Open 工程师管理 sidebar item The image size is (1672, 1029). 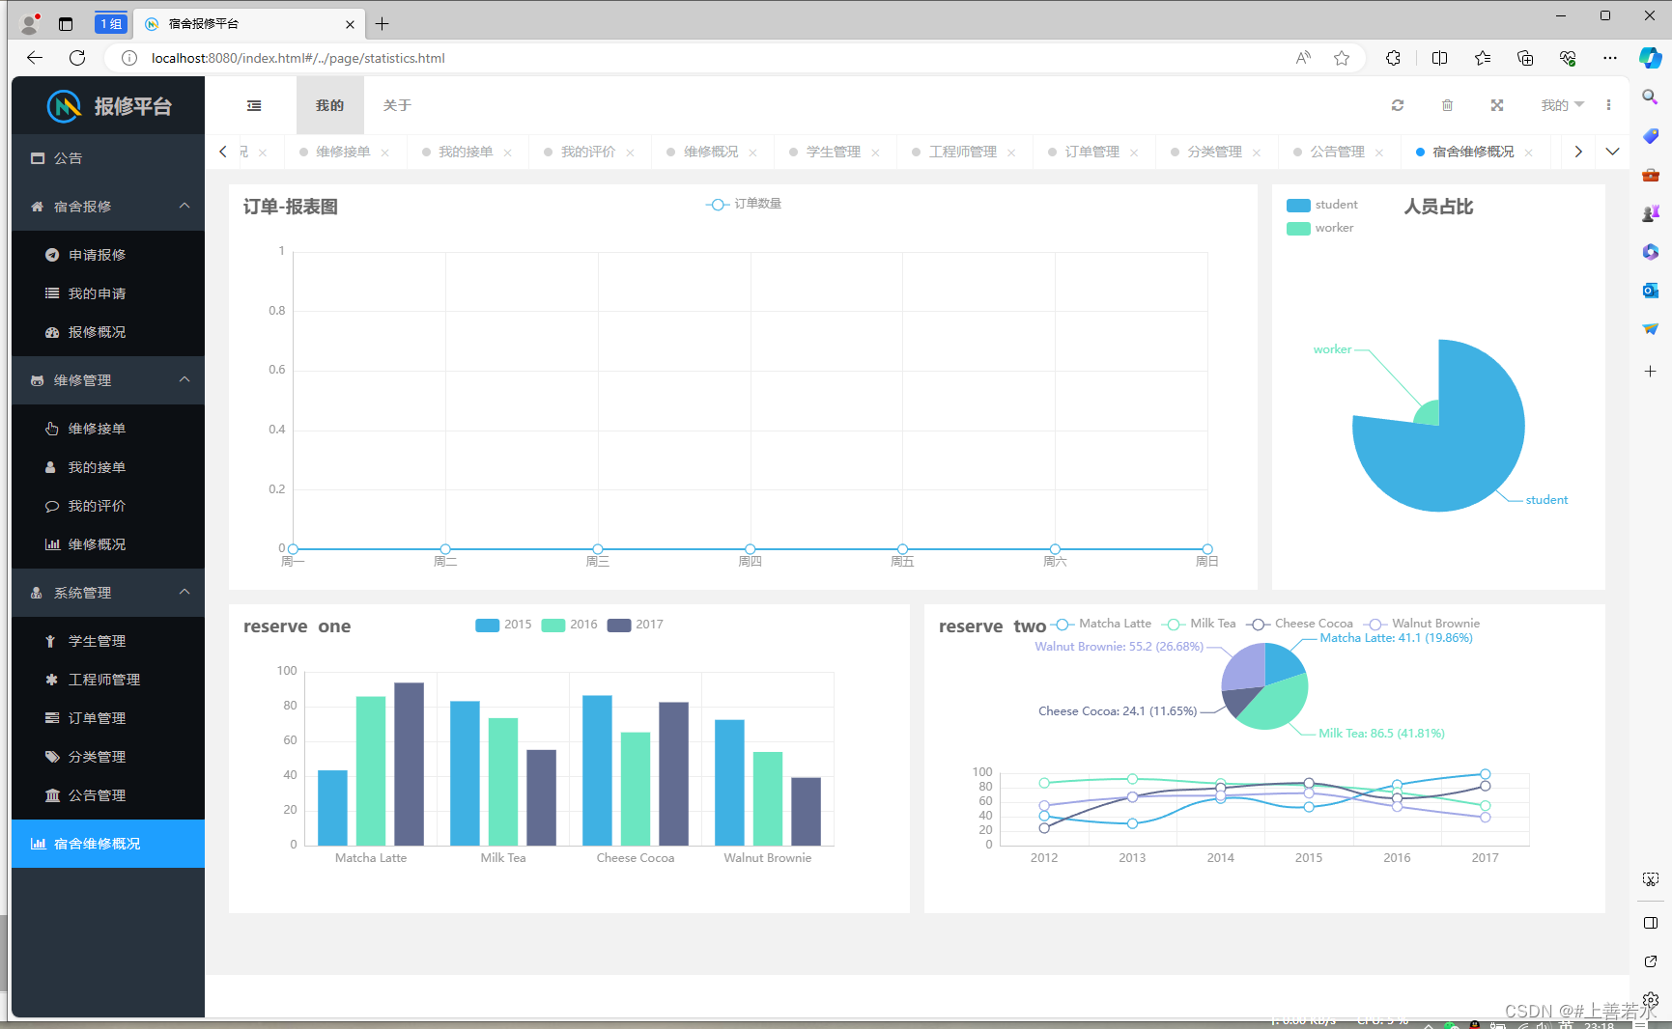coord(108,680)
